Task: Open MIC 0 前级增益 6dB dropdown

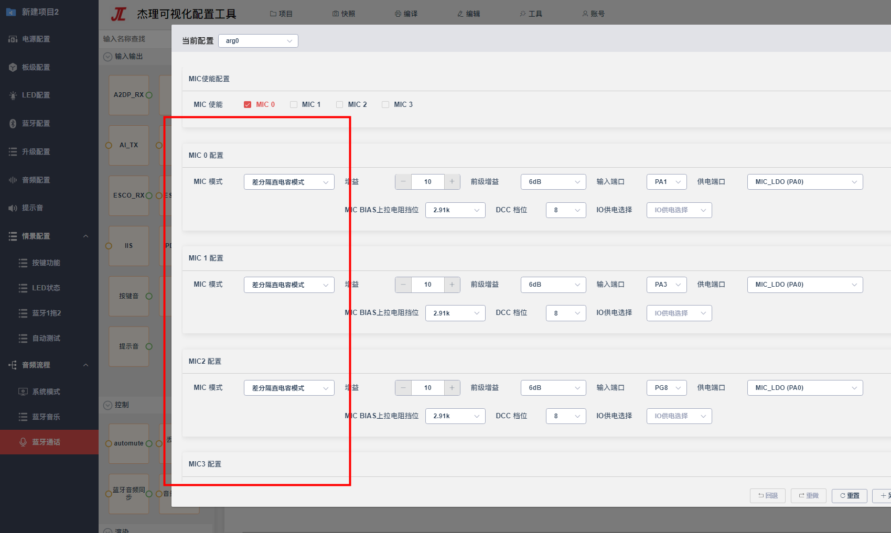Action: tap(553, 182)
